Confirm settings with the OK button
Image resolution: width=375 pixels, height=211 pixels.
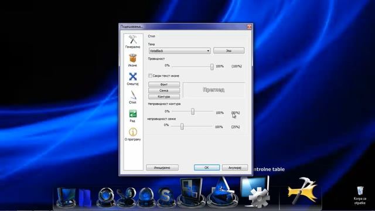tap(207, 168)
